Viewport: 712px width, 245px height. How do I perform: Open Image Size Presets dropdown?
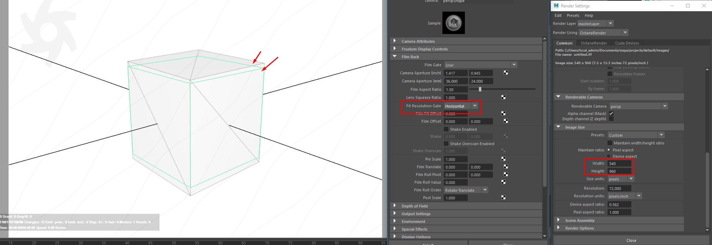point(636,135)
